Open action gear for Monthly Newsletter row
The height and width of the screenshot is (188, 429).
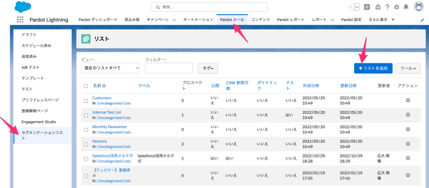pos(408,130)
